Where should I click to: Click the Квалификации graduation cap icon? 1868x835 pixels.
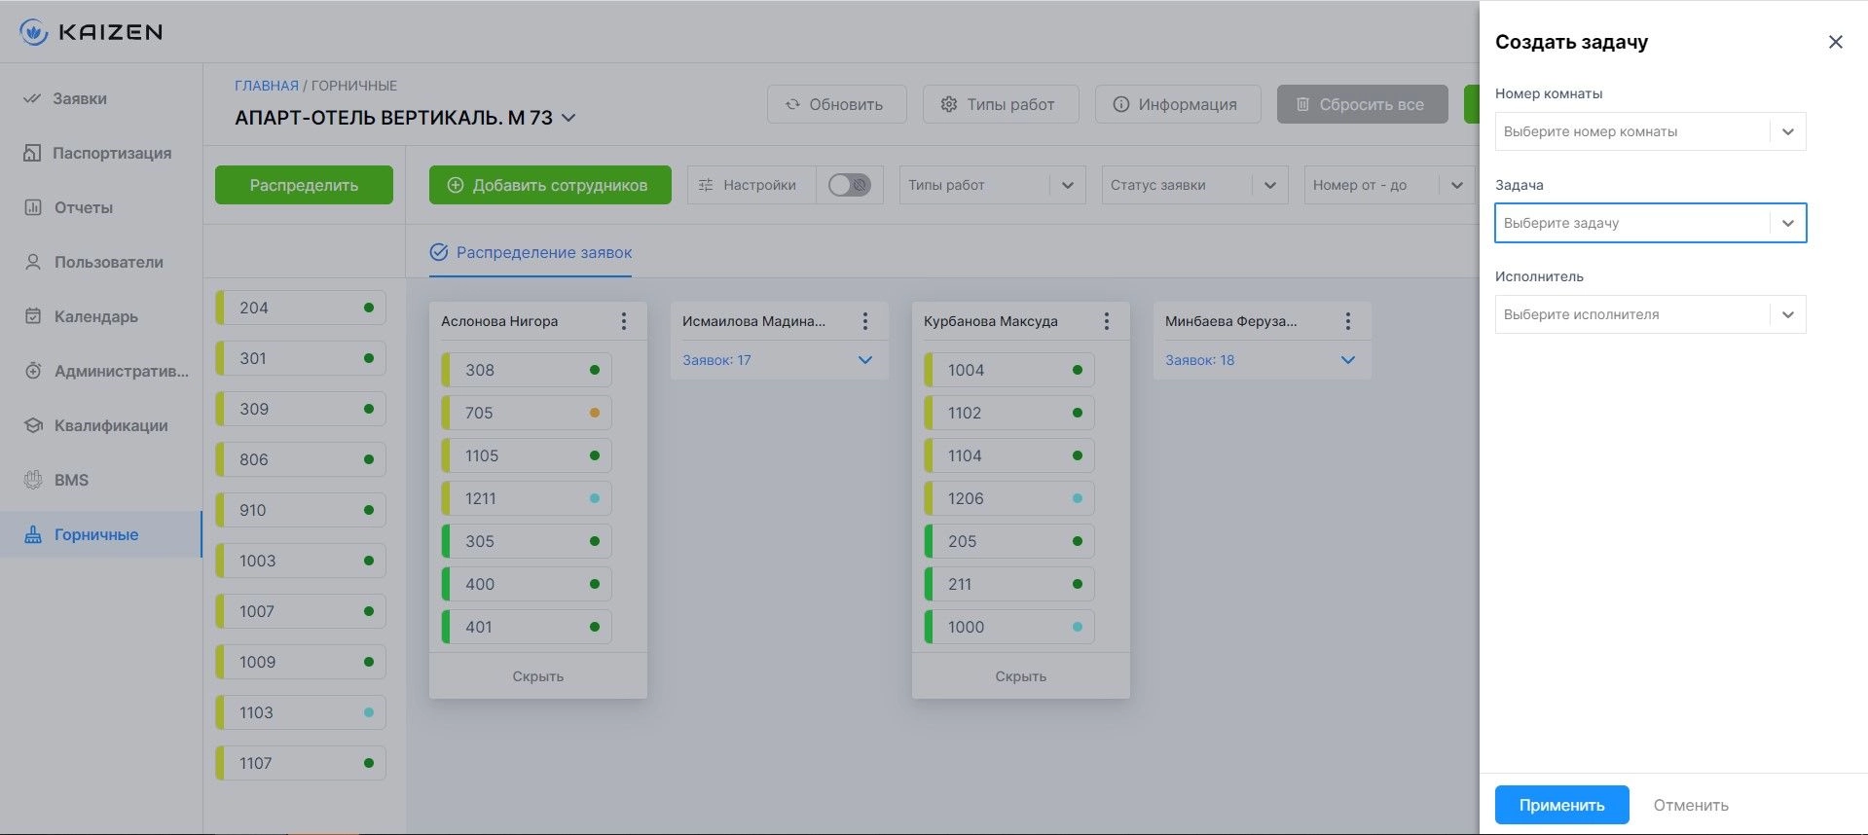click(32, 425)
